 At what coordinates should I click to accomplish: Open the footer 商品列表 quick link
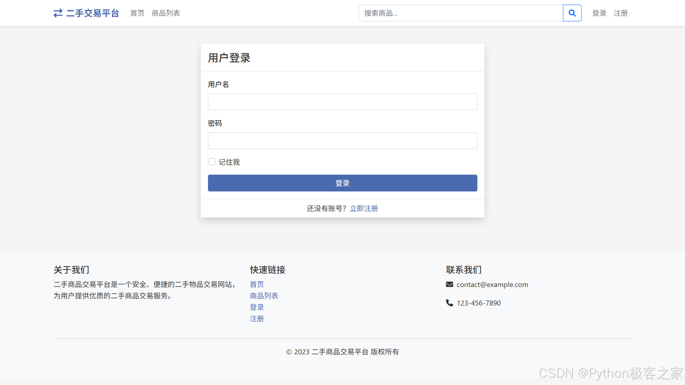click(x=264, y=296)
